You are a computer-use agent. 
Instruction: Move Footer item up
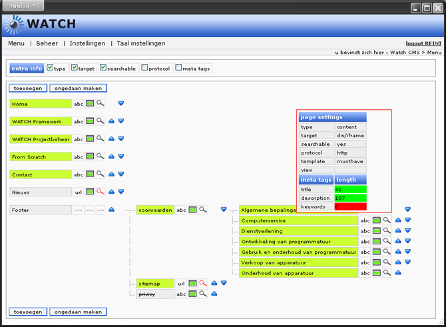pos(112,210)
